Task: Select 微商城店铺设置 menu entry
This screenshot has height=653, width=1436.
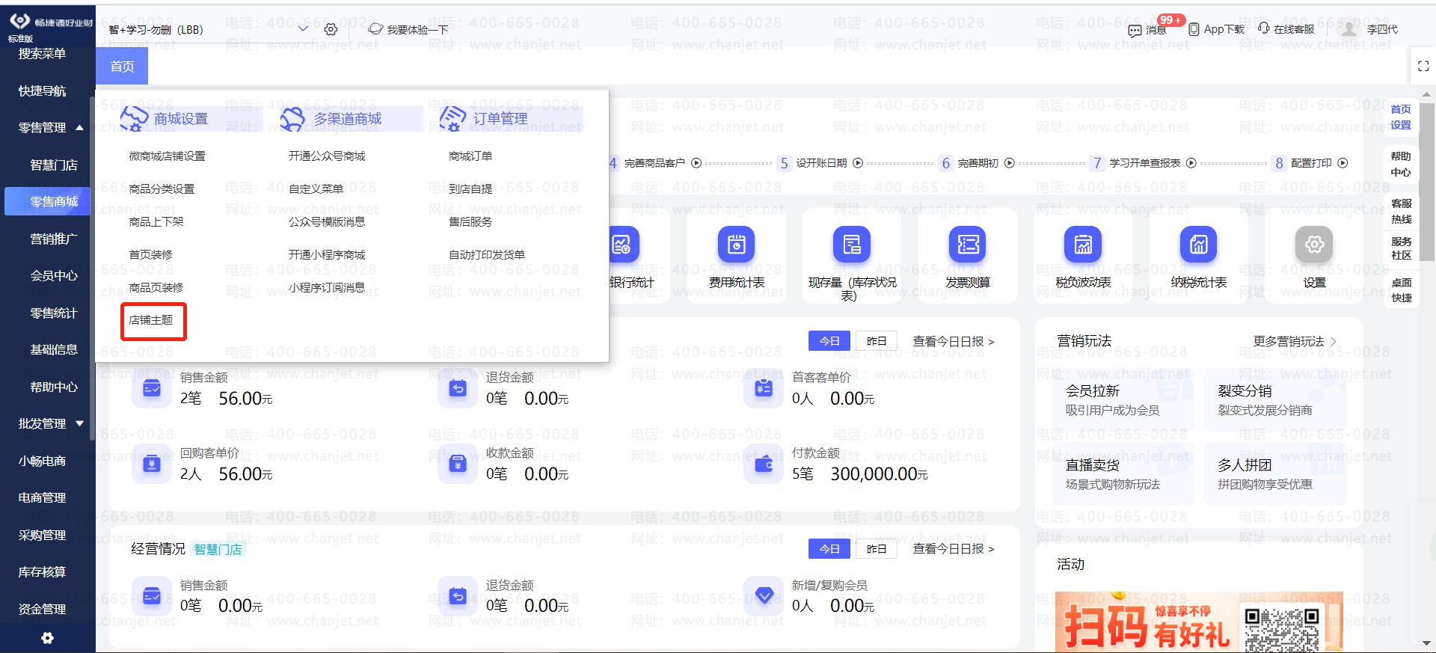Action: click(167, 156)
